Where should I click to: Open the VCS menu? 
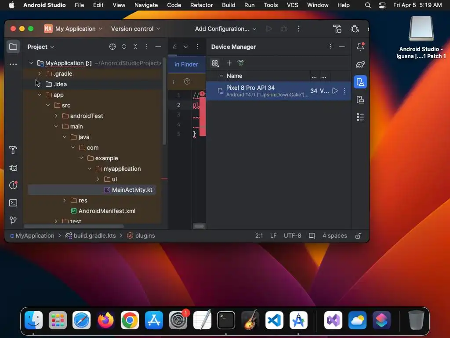(292, 5)
